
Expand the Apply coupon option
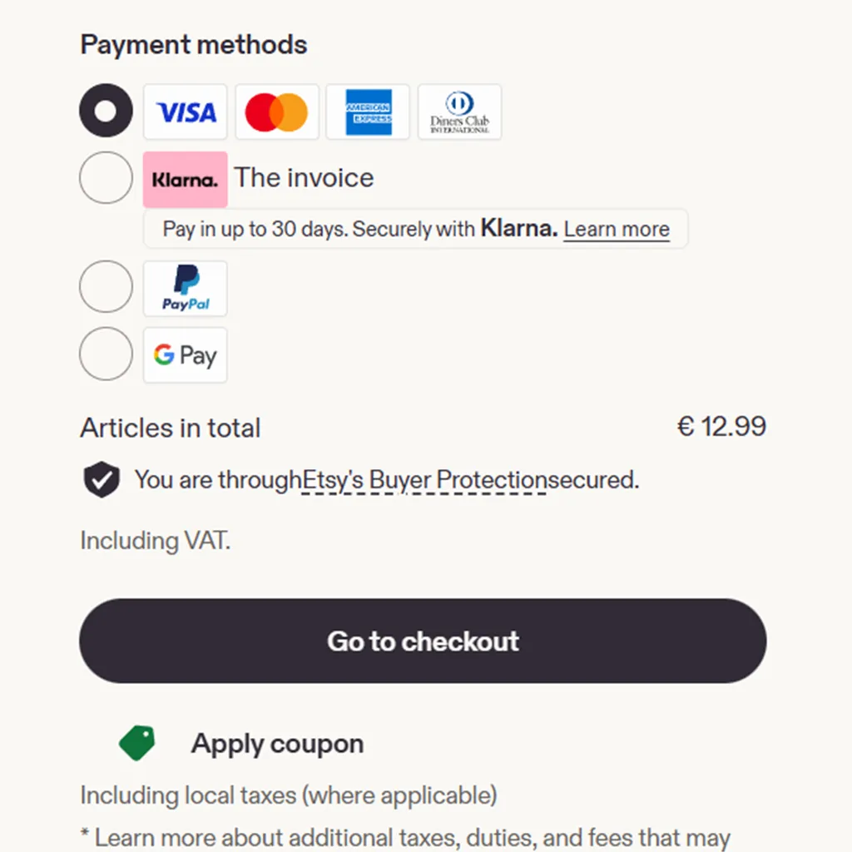coord(277,743)
